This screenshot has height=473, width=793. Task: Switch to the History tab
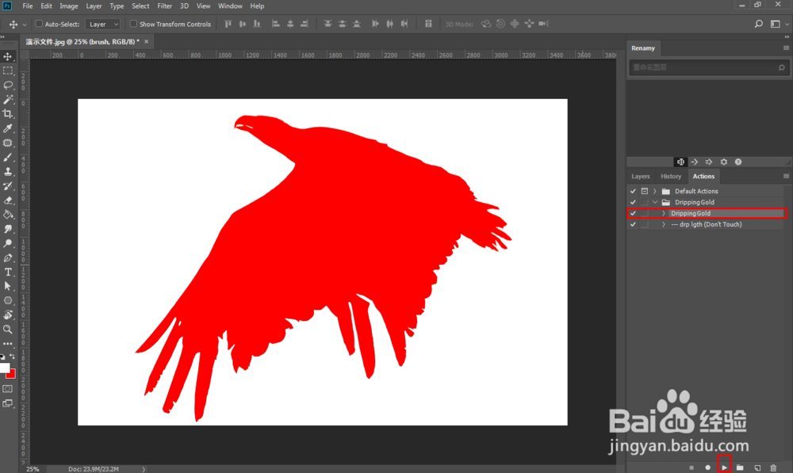tap(671, 177)
